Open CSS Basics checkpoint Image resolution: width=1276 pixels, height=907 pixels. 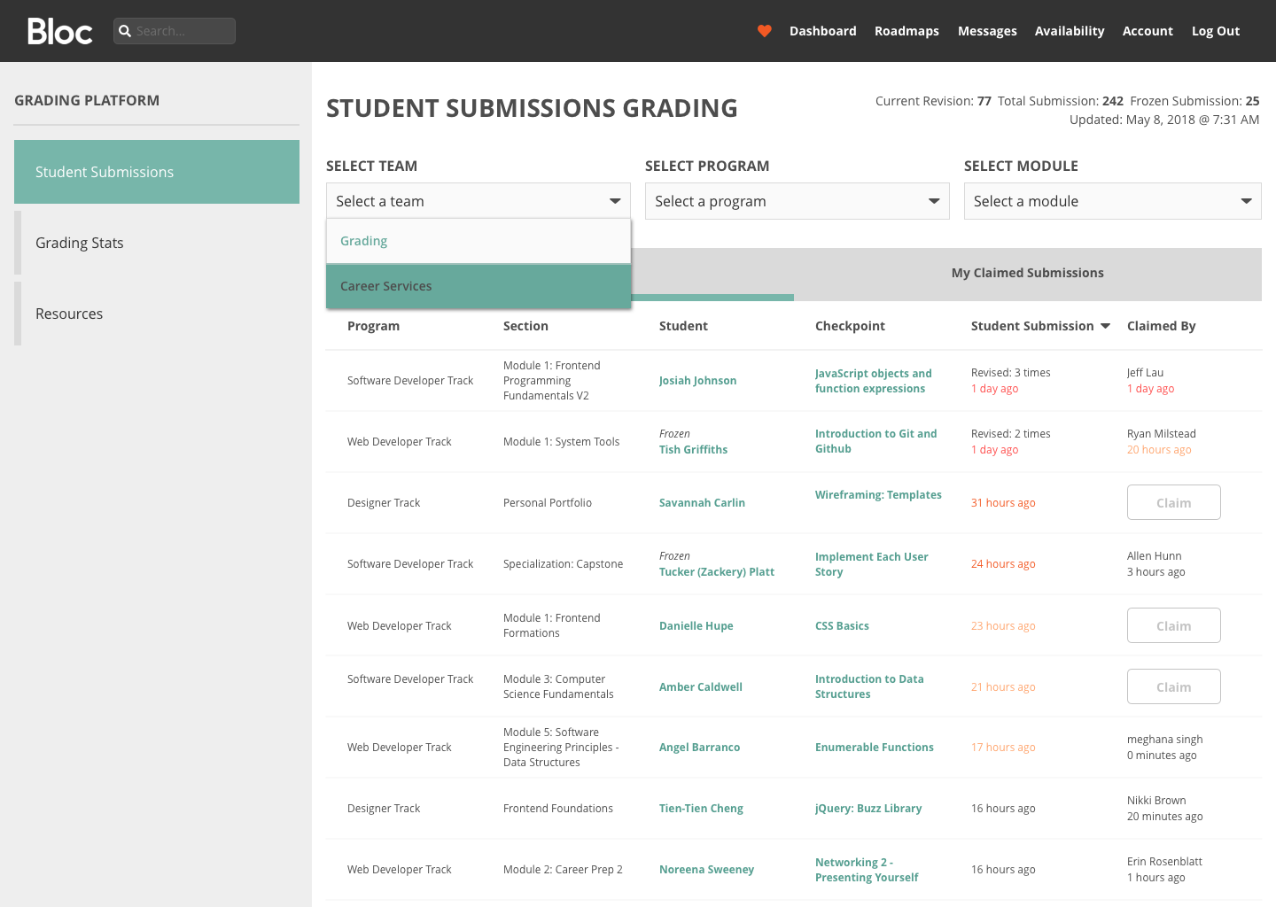pos(843,626)
